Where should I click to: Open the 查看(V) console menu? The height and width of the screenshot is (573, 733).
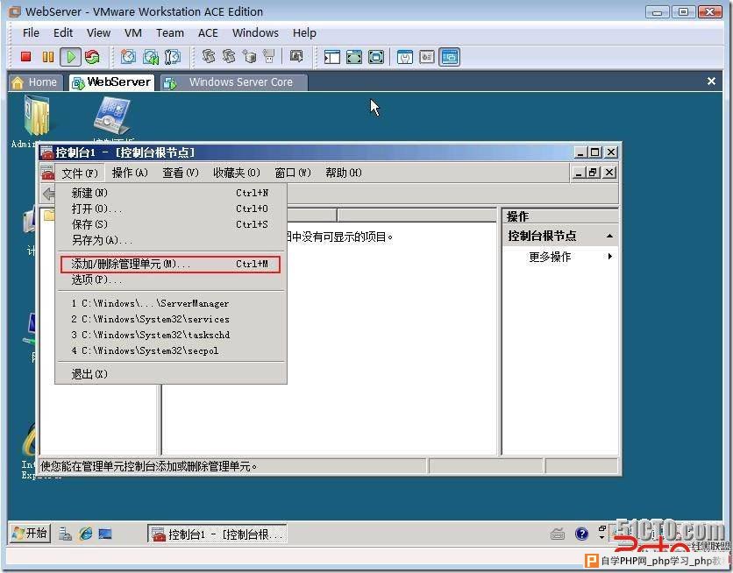pyautogui.click(x=181, y=173)
